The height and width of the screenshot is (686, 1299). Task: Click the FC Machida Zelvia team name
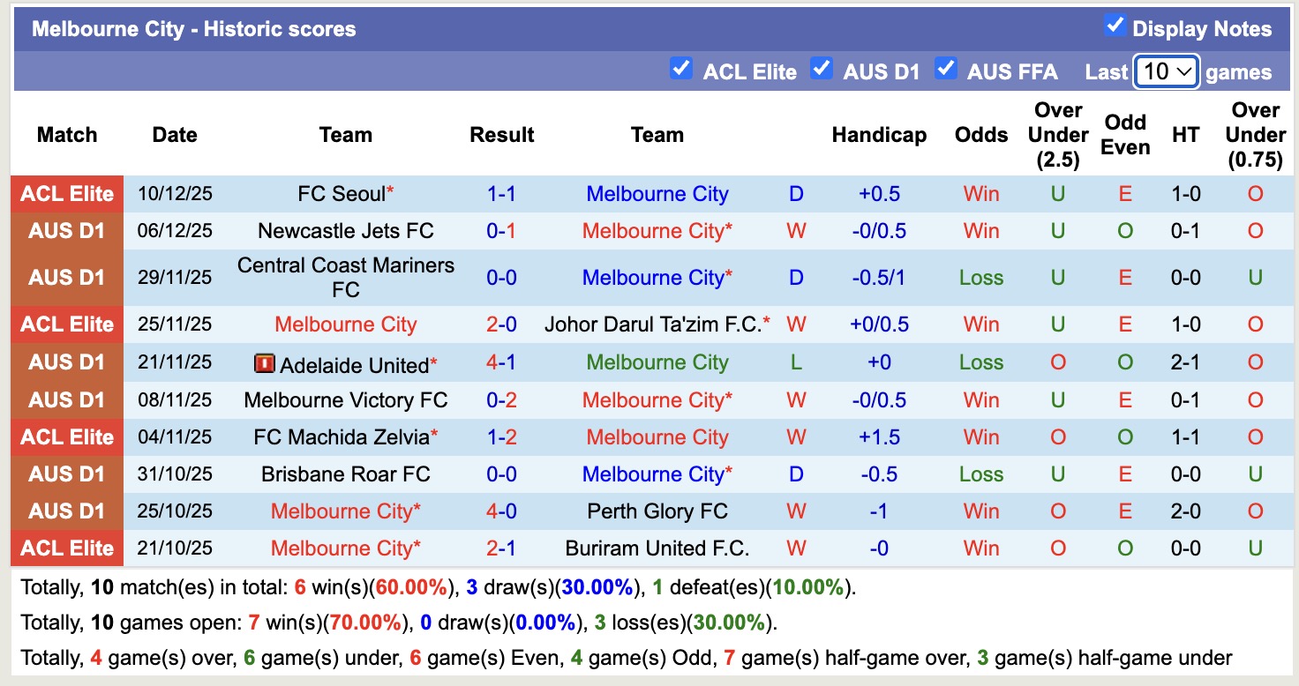pos(341,436)
